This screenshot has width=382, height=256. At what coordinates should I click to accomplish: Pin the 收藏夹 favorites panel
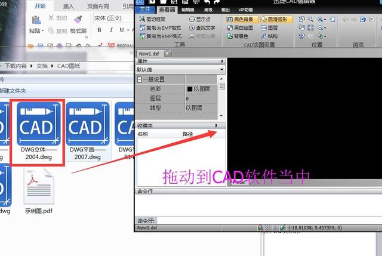click(216, 125)
